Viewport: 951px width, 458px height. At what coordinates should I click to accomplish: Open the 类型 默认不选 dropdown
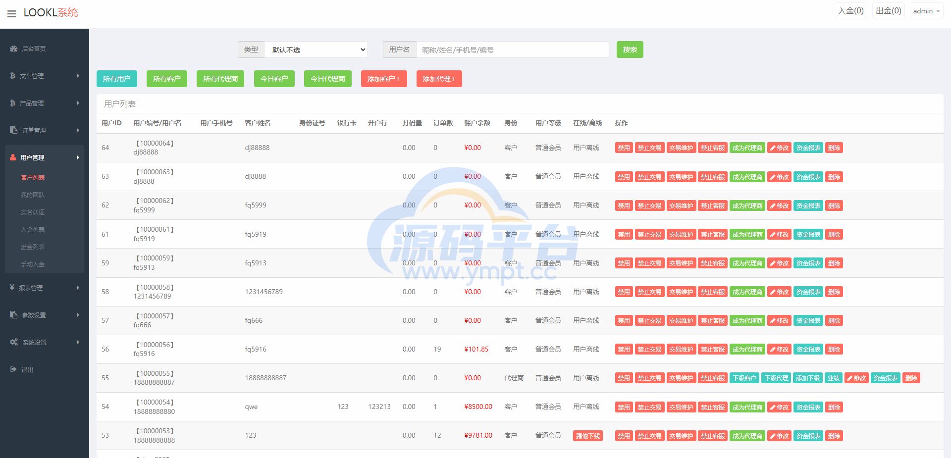tap(316, 50)
